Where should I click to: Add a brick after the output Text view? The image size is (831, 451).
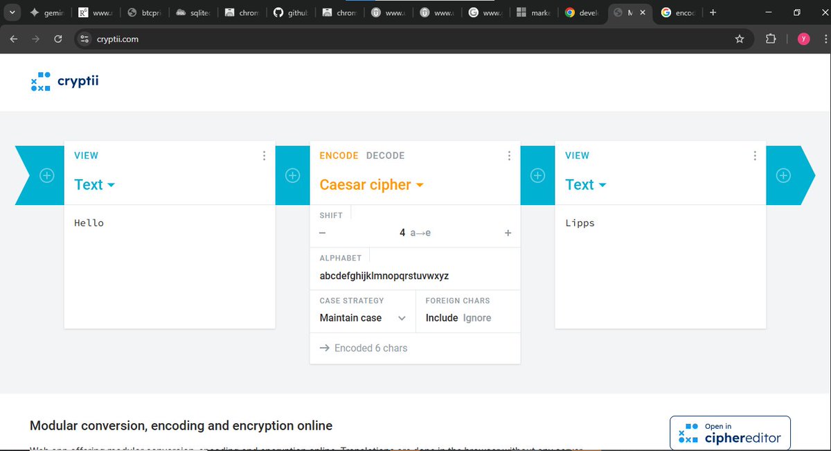point(783,175)
